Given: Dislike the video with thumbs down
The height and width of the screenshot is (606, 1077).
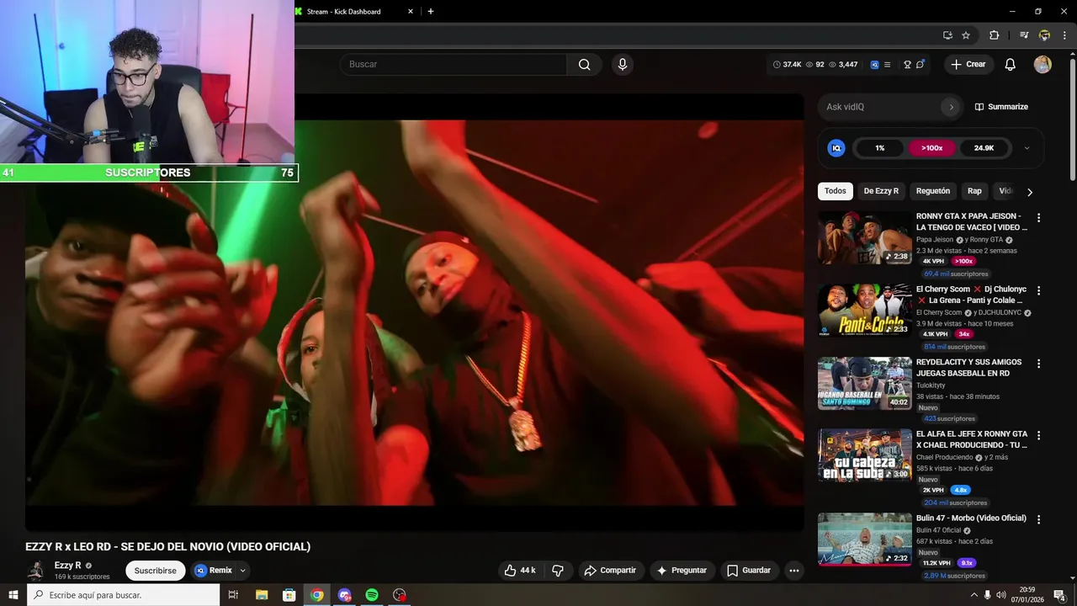Looking at the screenshot, I should [x=558, y=571].
